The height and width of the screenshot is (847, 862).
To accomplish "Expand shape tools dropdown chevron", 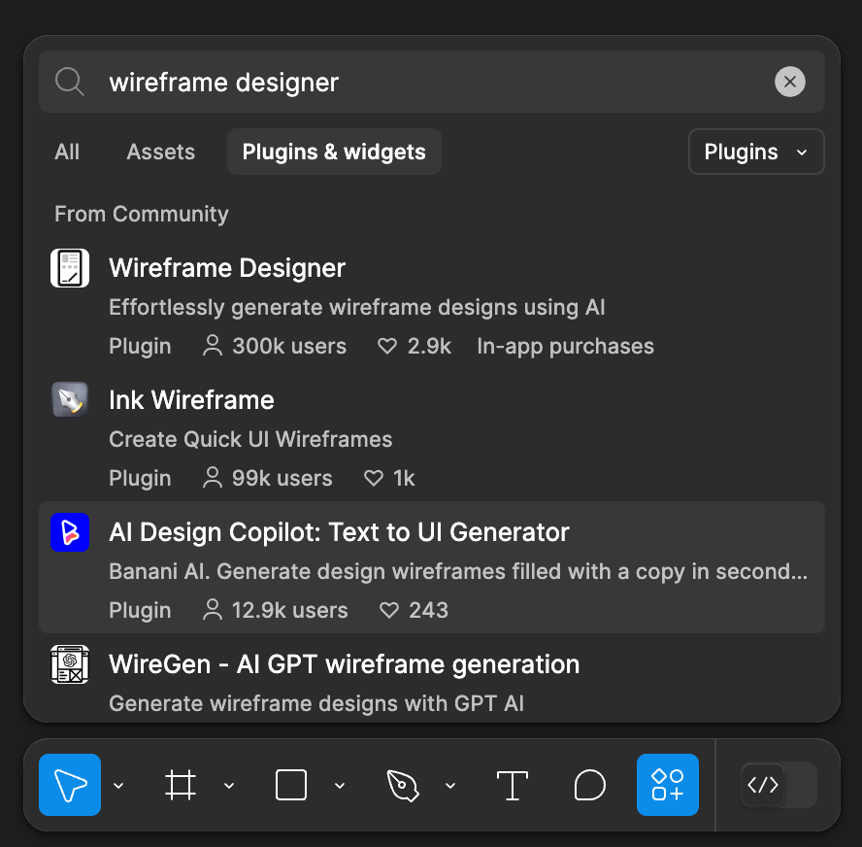I will 340,786.
